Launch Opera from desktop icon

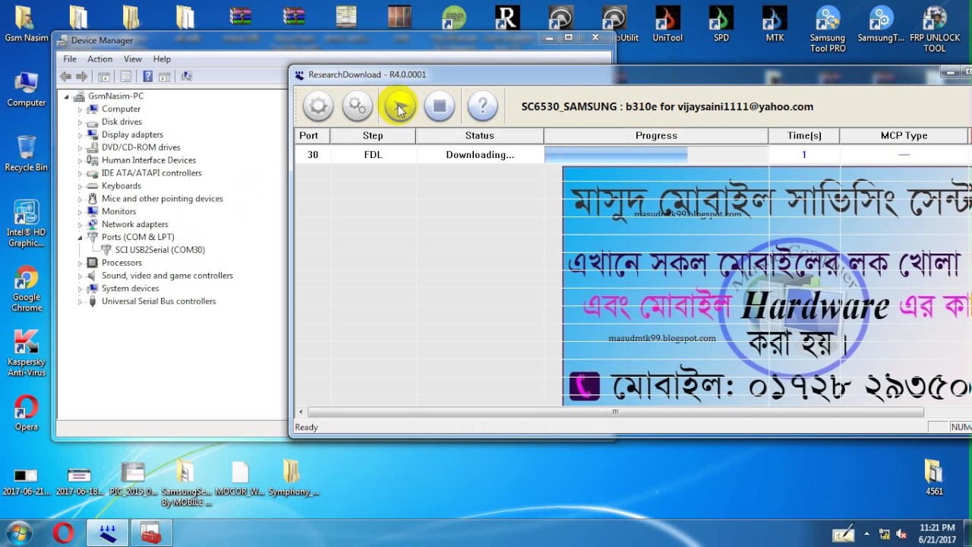(27, 413)
